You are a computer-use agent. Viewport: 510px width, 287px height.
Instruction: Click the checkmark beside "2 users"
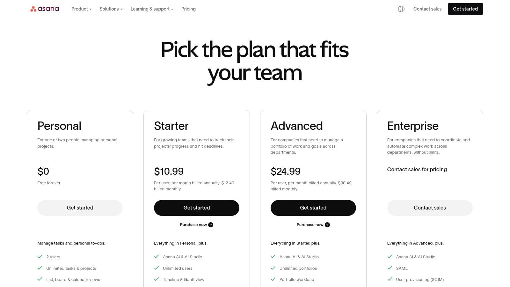pyautogui.click(x=40, y=256)
